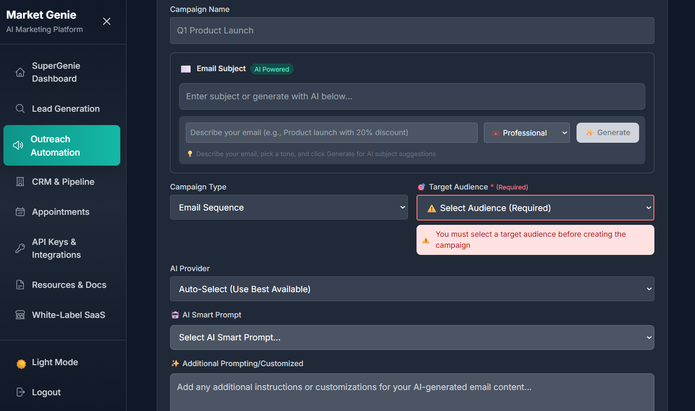Image resolution: width=695 pixels, height=411 pixels.
Task: Click into the Email Subject text field
Action: [412, 96]
